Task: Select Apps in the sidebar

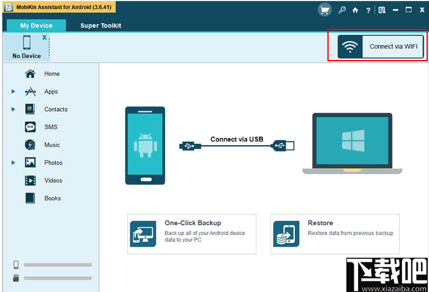Action: pyautogui.click(x=51, y=91)
